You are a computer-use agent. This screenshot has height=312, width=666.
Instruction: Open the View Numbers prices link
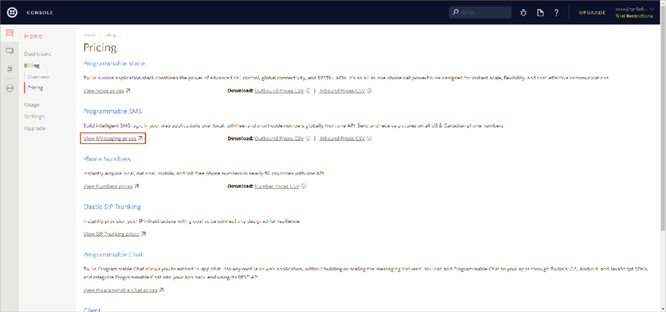[x=108, y=186]
